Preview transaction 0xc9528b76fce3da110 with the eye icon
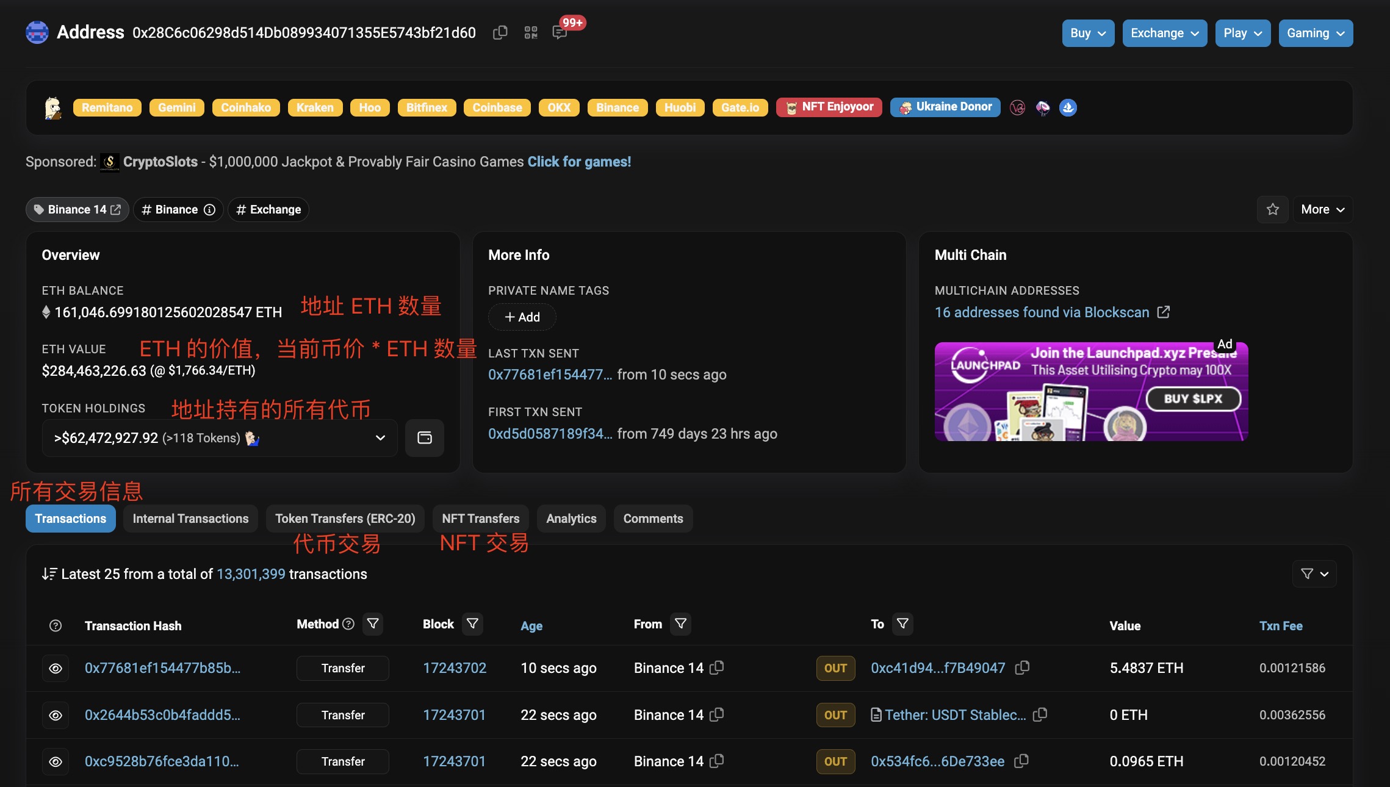The height and width of the screenshot is (787, 1390). pyautogui.click(x=56, y=761)
